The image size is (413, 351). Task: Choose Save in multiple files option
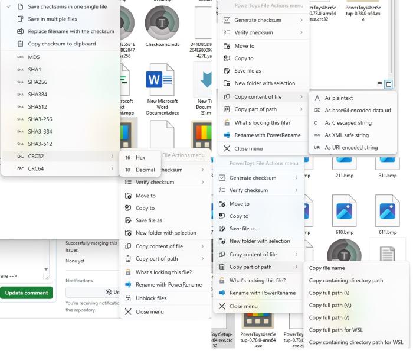pos(61,19)
